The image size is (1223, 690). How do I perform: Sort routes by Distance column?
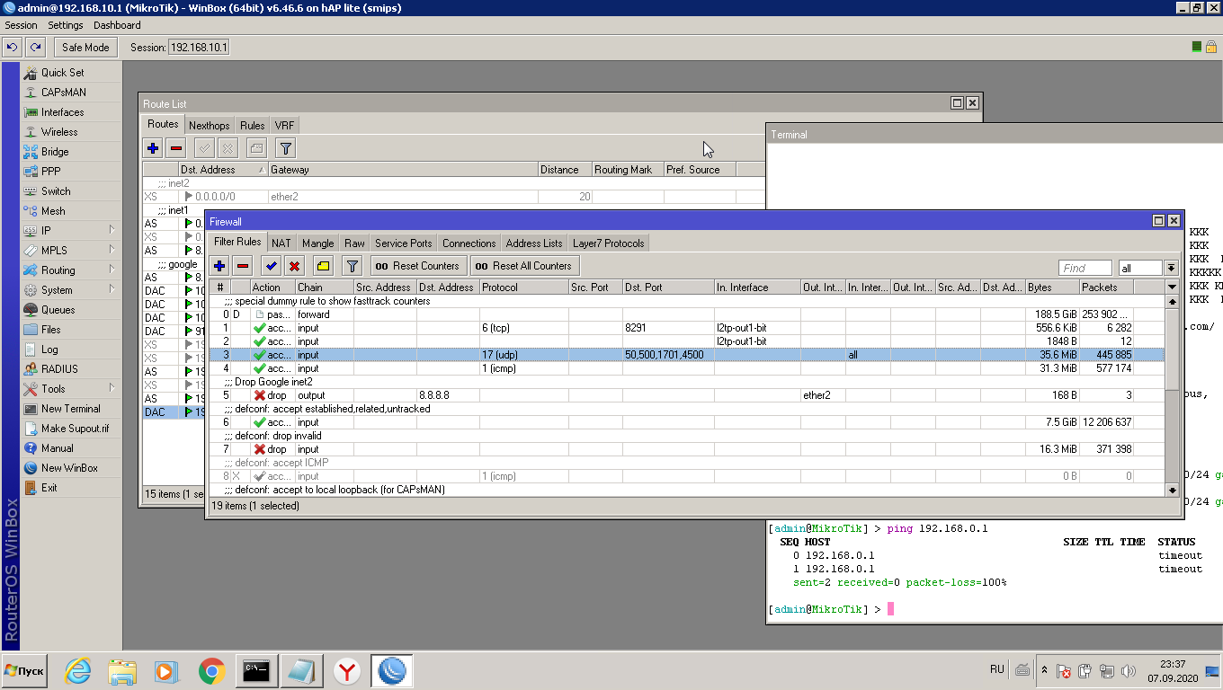565,170
